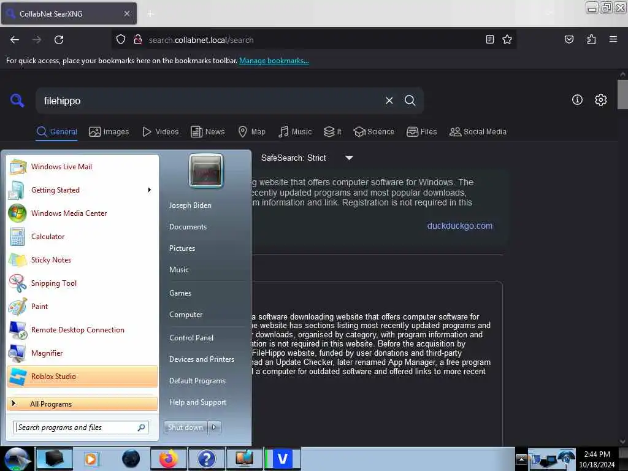The width and height of the screenshot is (628, 471).
Task: Click the Windows Start orb
Action: click(17, 459)
